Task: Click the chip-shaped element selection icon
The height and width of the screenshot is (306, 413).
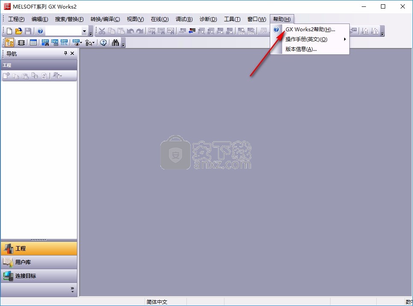Action: coord(21,43)
